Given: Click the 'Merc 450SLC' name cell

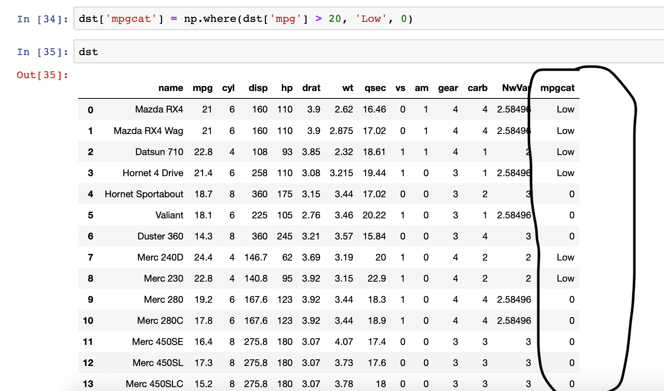Looking at the screenshot, I should click(154, 384).
